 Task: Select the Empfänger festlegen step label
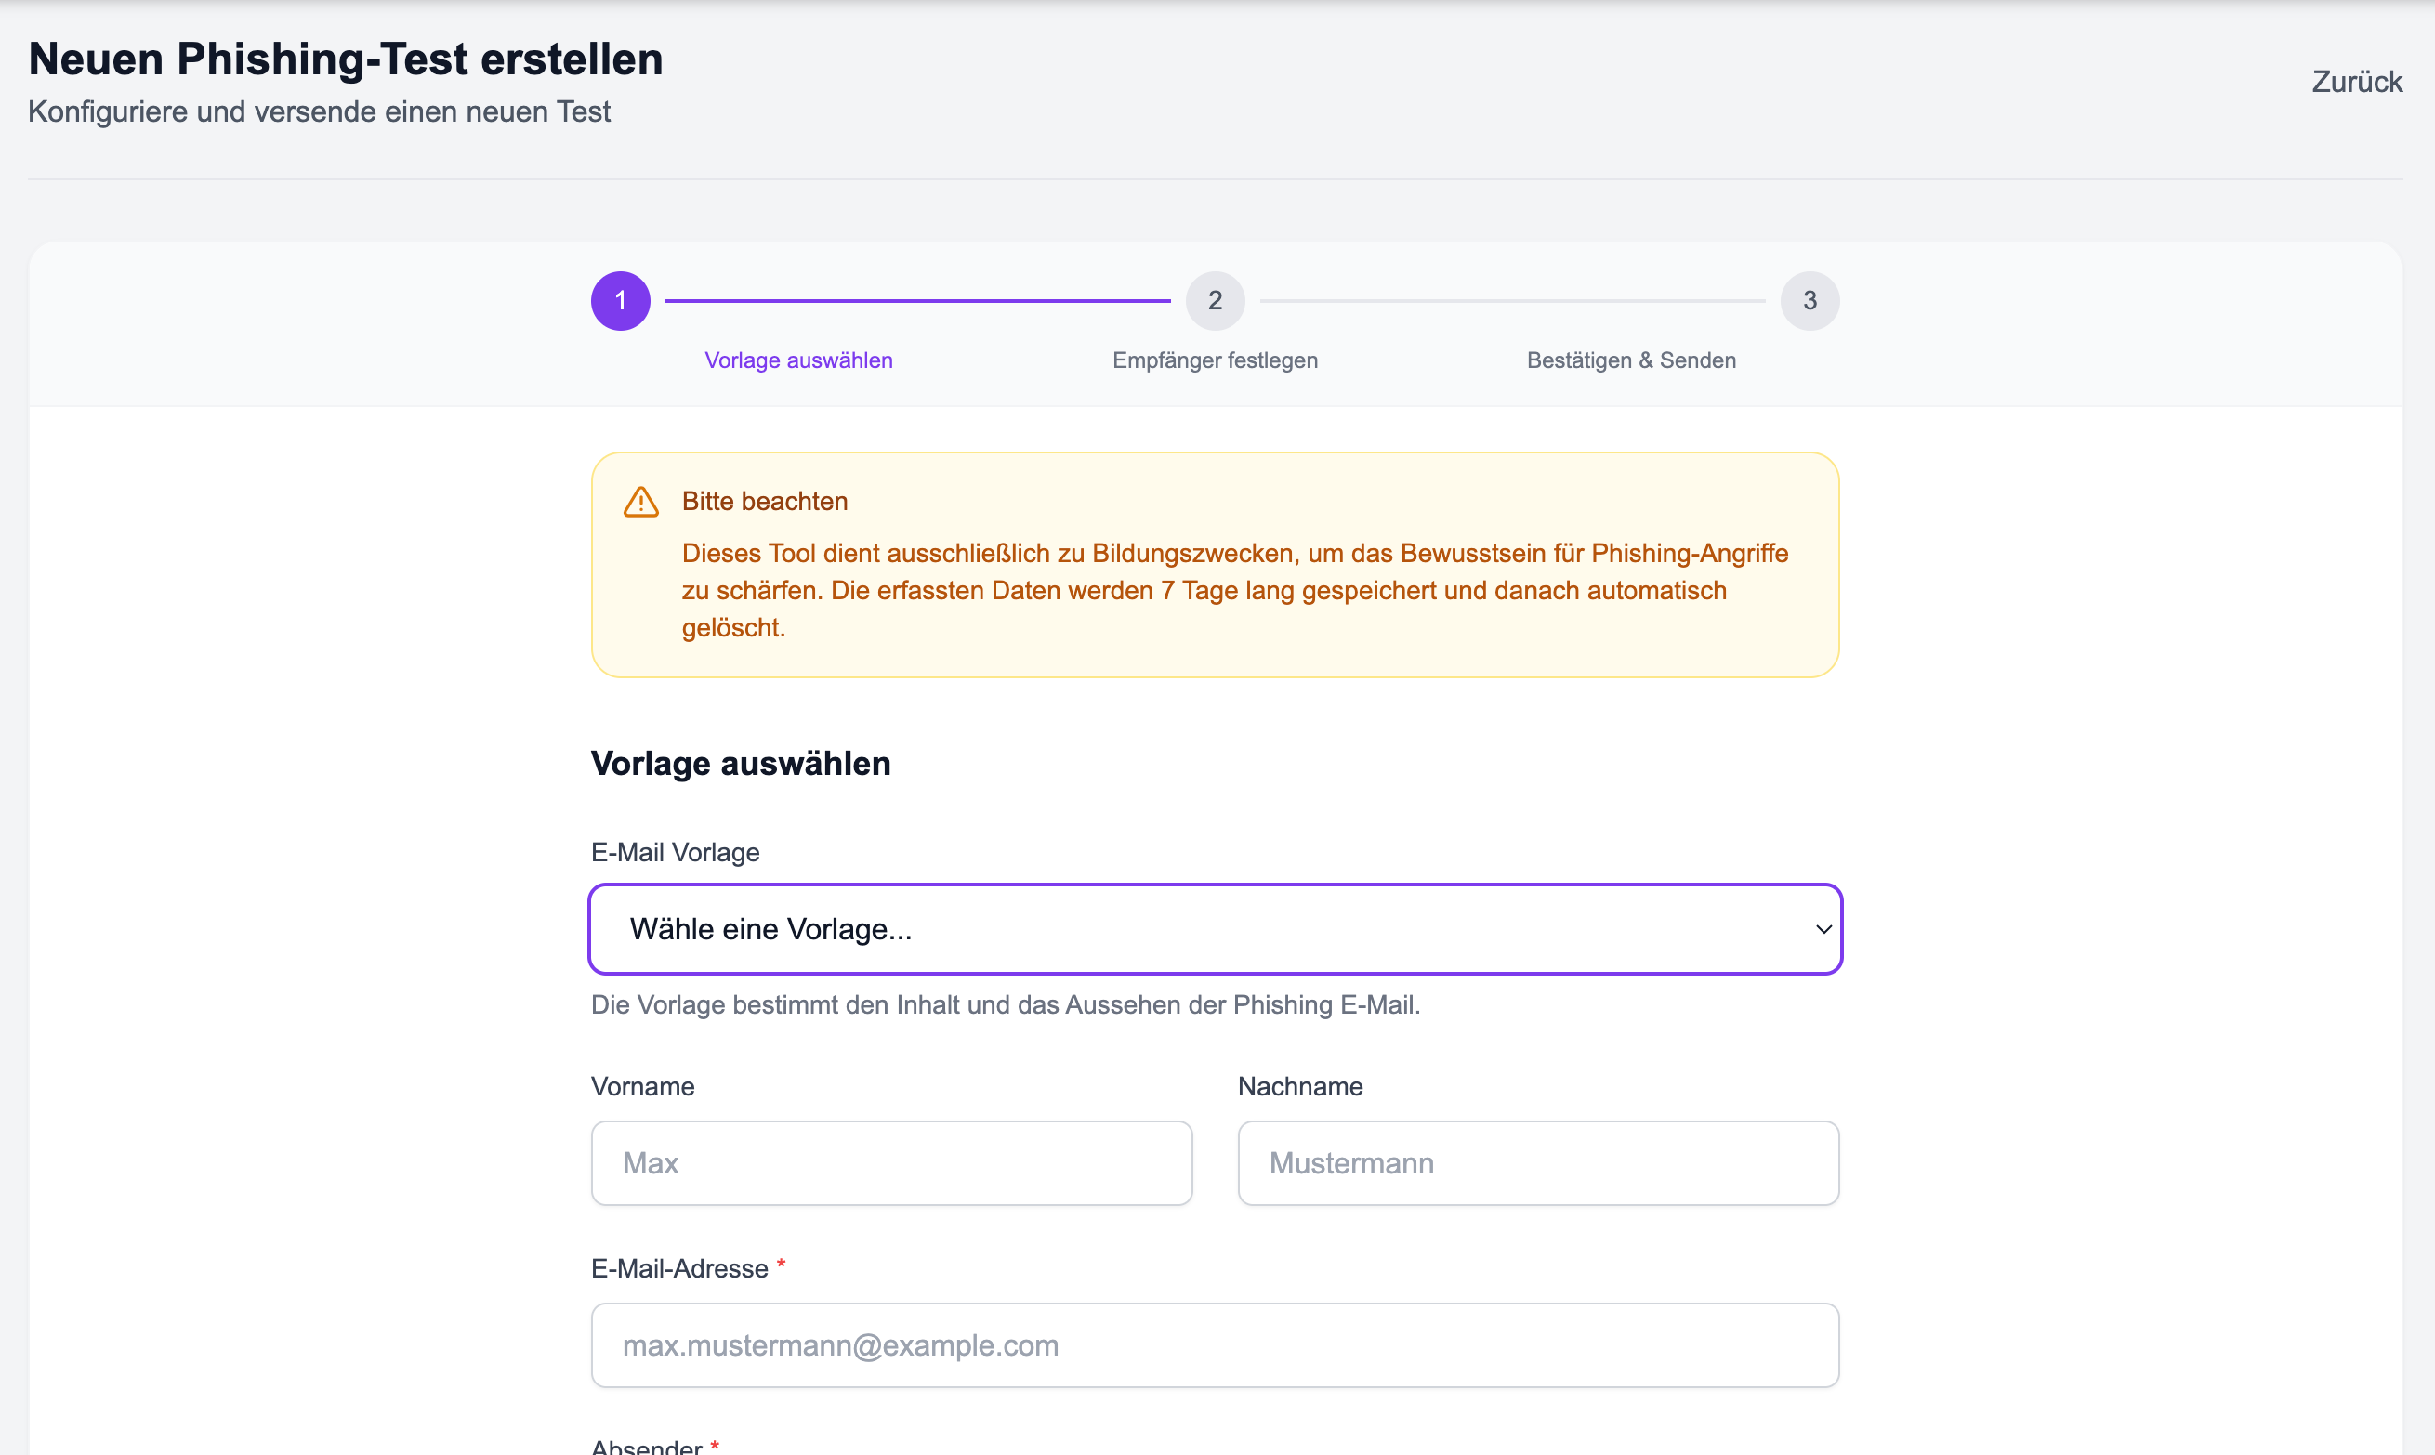tap(1214, 360)
